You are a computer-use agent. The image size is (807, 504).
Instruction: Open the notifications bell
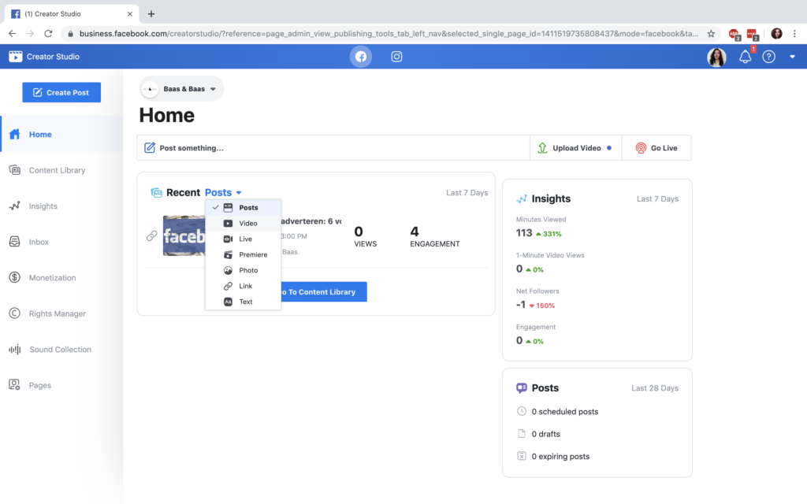point(746,57)
